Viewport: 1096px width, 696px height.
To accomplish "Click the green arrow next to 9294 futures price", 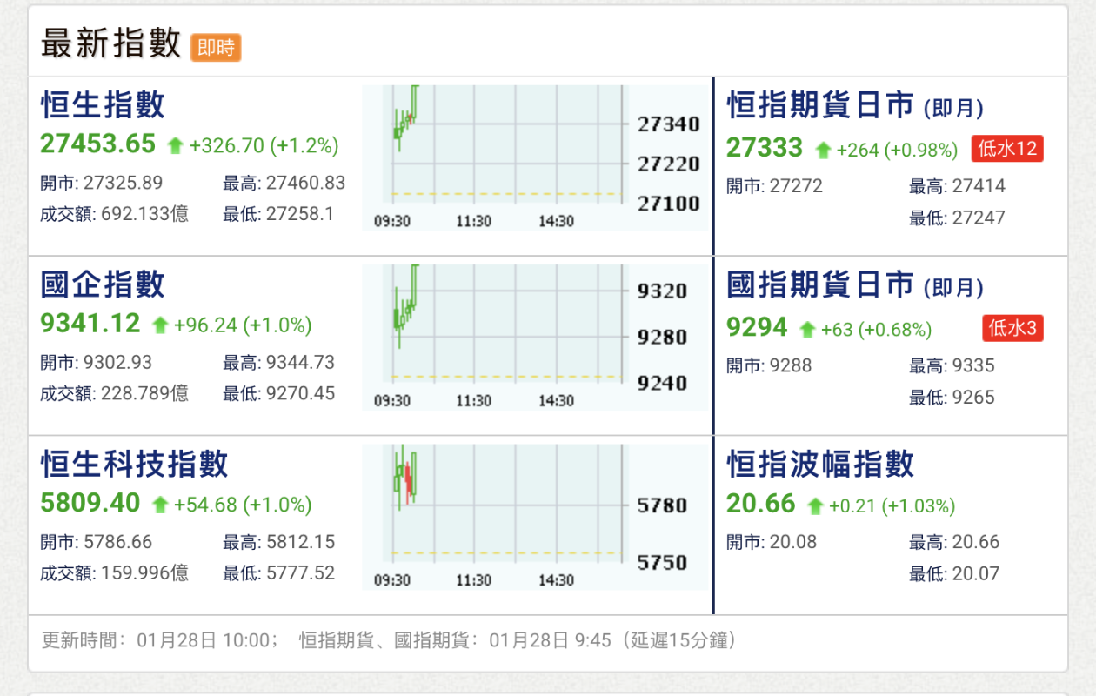I will pyautogui.click(x=807, y=330).
